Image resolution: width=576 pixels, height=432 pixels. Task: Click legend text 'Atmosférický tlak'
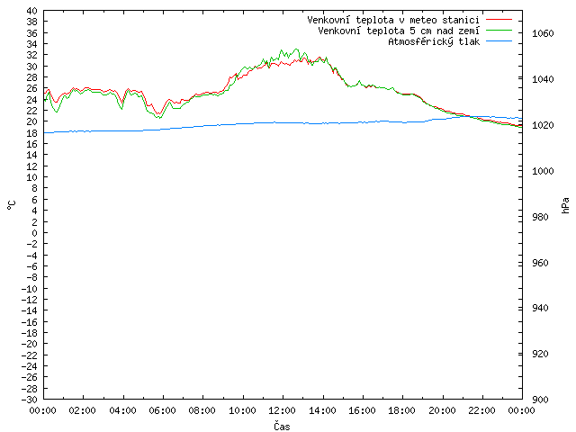tap(434, 42)
